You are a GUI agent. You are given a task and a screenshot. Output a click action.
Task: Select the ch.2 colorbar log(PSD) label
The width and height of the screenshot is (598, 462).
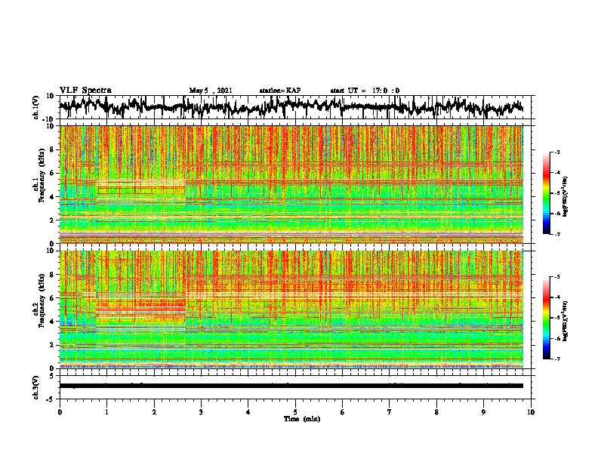566,321
